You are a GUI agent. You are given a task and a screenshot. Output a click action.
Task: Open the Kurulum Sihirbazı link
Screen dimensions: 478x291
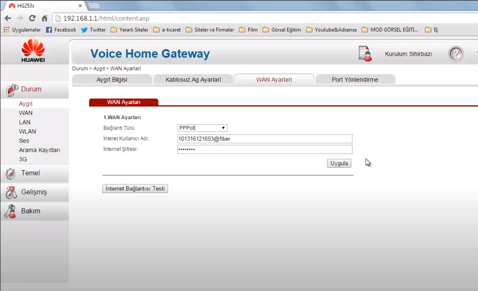click(409, 54)
